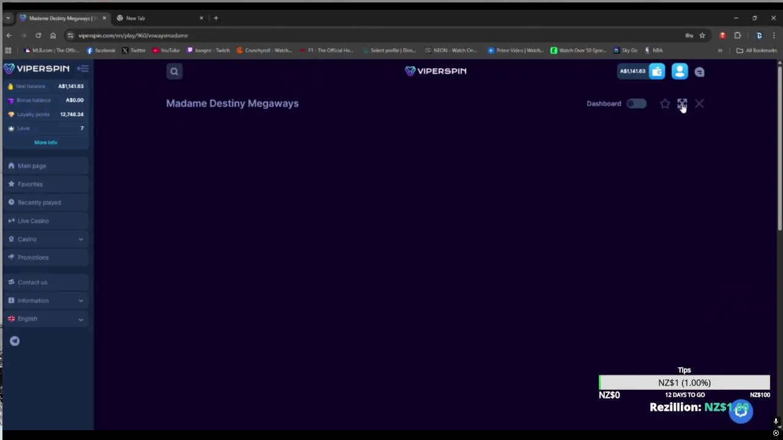Click the More info link
The height and width of the screenshot is (440, 783).
tap(45, 142)
